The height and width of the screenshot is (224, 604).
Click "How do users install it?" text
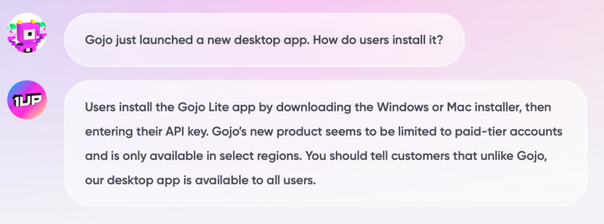point(377,40)
